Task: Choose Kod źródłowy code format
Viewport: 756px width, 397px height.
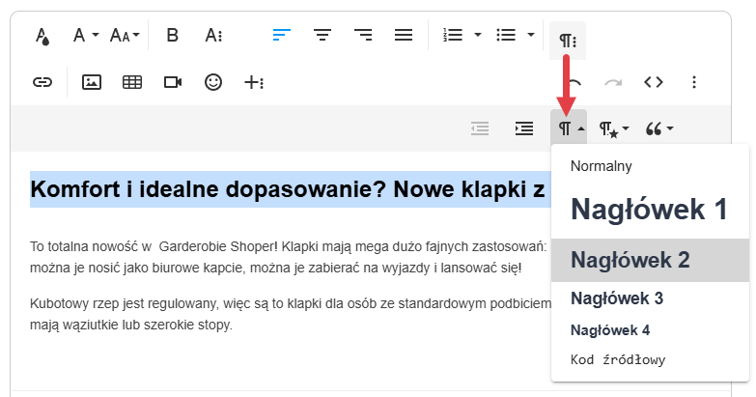Action: 650,360
